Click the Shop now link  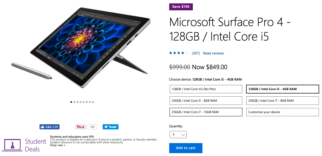point(58,145)
